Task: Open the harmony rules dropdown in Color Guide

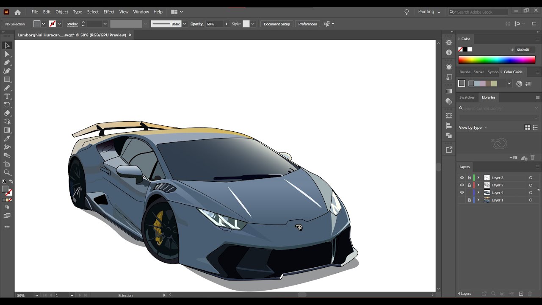Action: click(509, 84)
